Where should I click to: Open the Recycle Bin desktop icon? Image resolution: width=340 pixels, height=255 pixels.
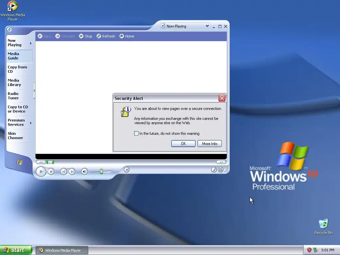pyautogui.click(x=323, y=227)
